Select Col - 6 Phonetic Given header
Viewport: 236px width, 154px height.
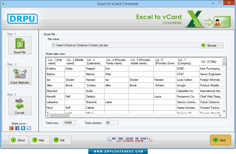pos(165,61)
